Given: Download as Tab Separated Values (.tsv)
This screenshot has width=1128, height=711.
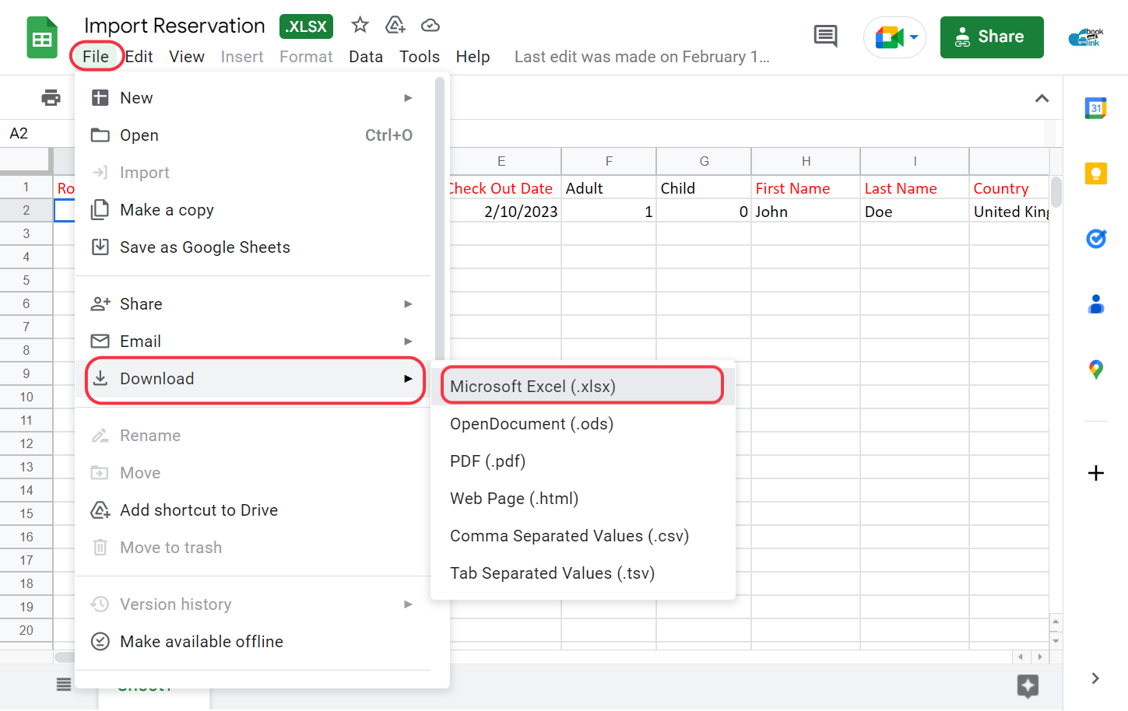Looking at the screenshot, I should click(x=582, y=573).
